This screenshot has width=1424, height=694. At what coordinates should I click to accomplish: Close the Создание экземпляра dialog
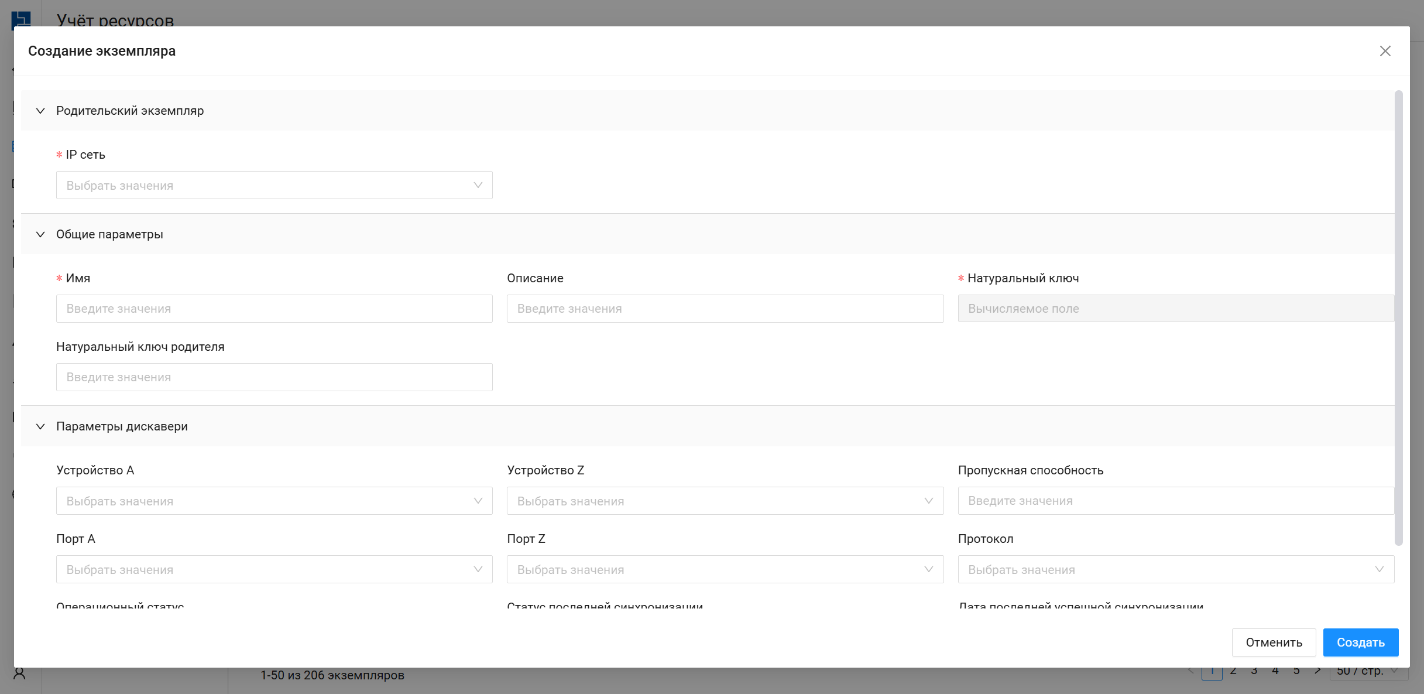coord(1385,51)
